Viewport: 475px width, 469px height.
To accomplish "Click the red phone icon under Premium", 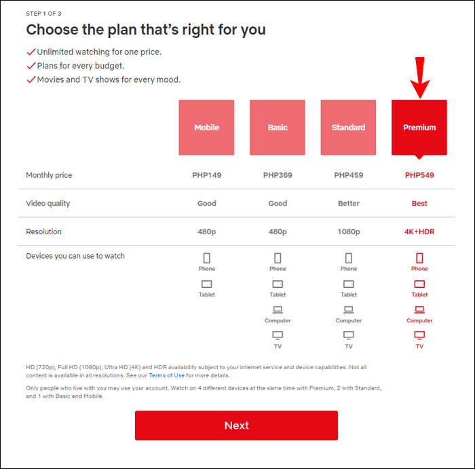I will 419,258.
